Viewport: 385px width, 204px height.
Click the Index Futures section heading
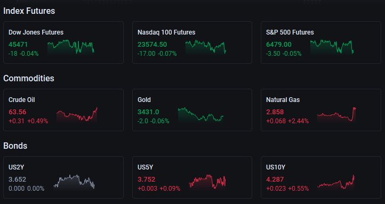[29, 11]
